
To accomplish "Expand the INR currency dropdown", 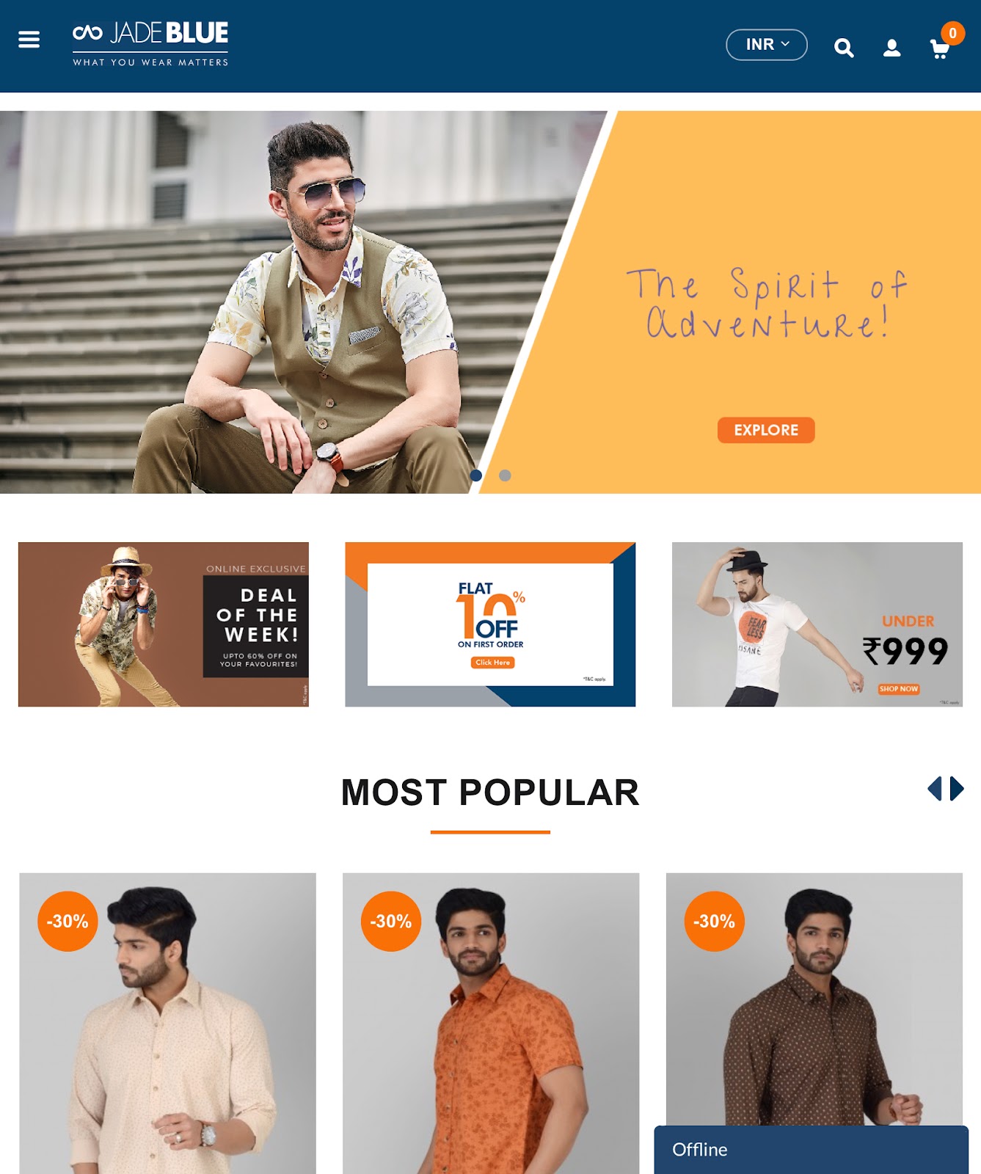I will pyautogui.click(x=767, y=45).
